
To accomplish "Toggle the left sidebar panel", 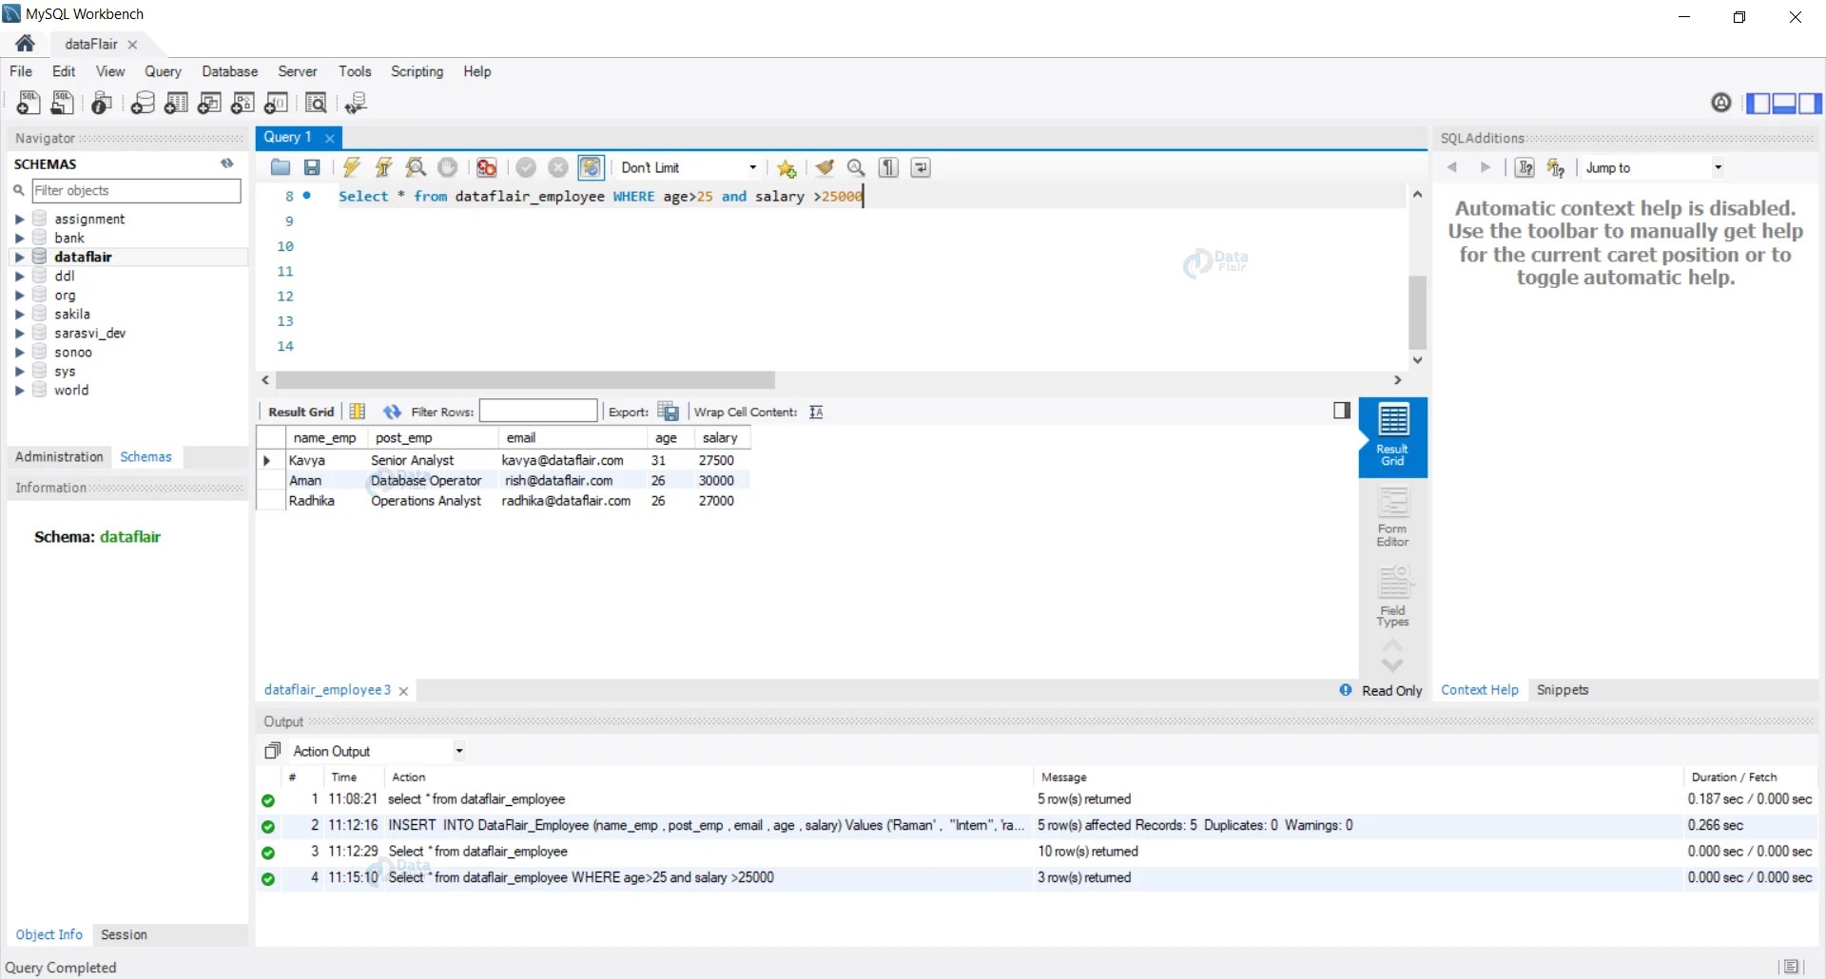I will 1758,103.
